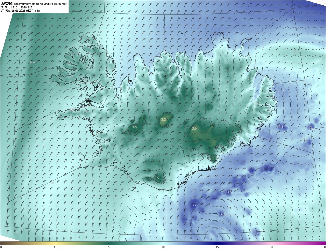The width and height of the screenshot is (326, 249).
Task: Click the 13.8 precipitable water maximum label
Action: coord(266,168)
